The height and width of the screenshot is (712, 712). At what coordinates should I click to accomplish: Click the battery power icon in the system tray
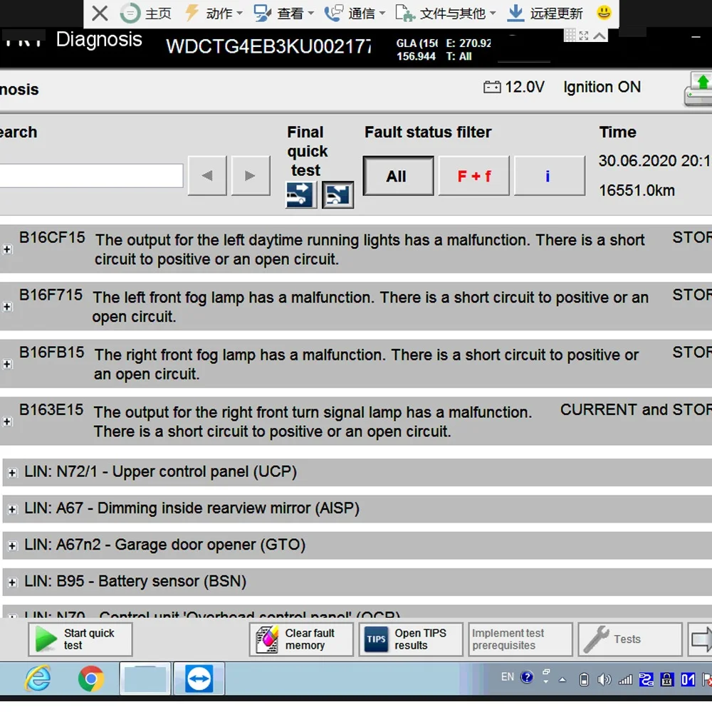(x=584, y=680)
